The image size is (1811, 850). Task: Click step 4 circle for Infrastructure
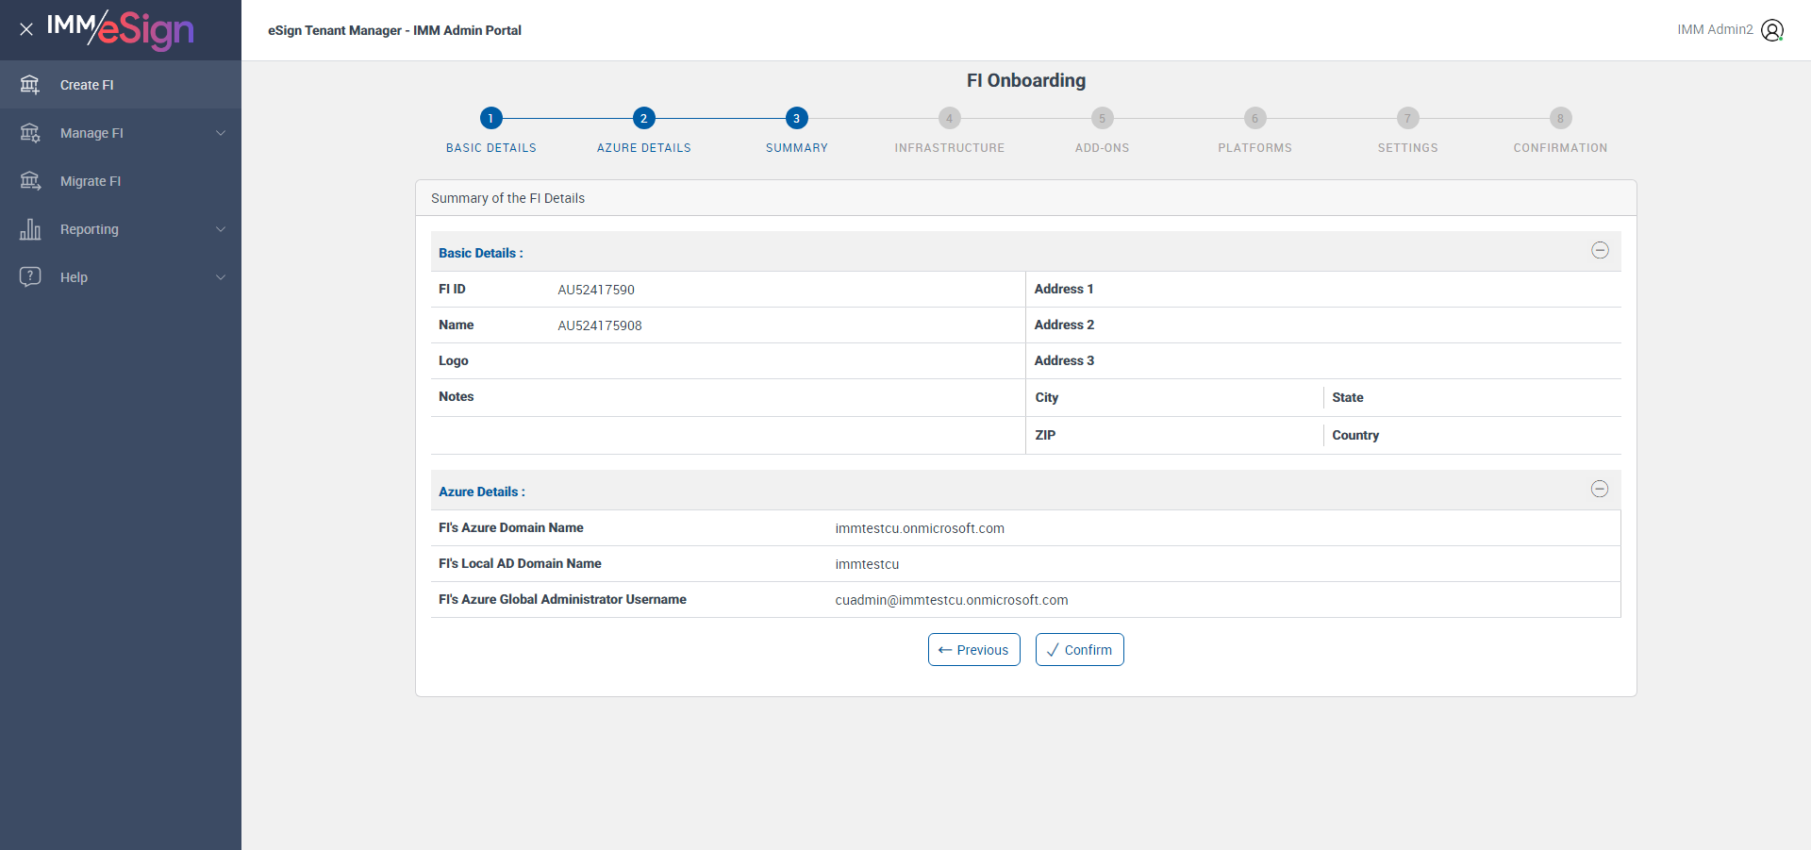949,118
